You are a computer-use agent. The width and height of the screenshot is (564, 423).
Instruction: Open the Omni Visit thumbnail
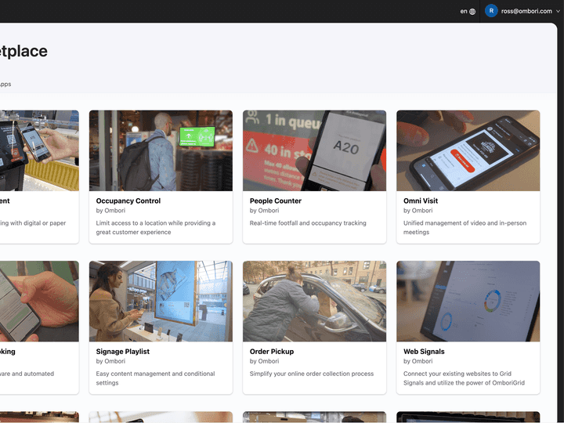[468, 150]
